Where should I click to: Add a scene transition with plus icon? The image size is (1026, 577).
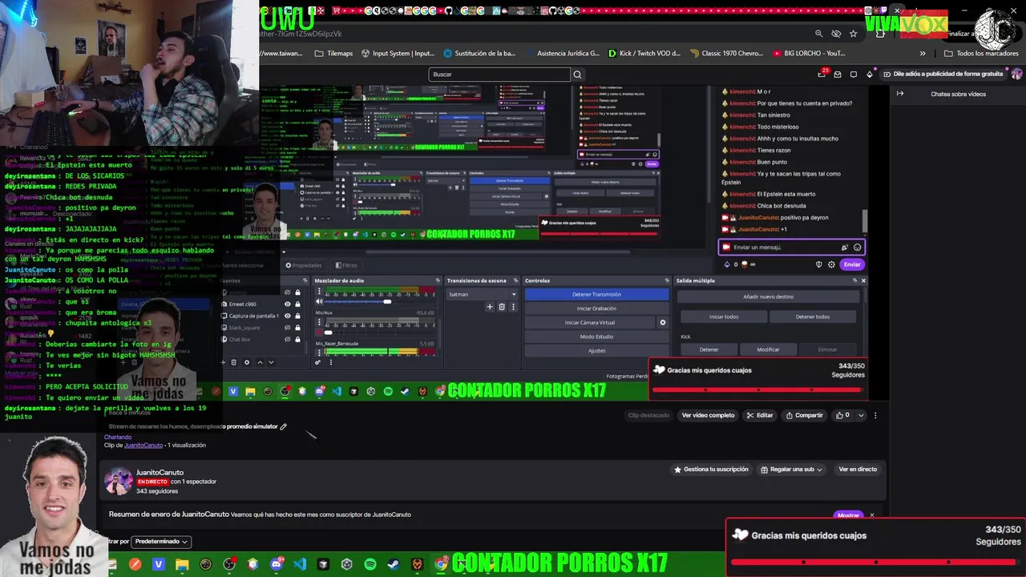point(491,307)
